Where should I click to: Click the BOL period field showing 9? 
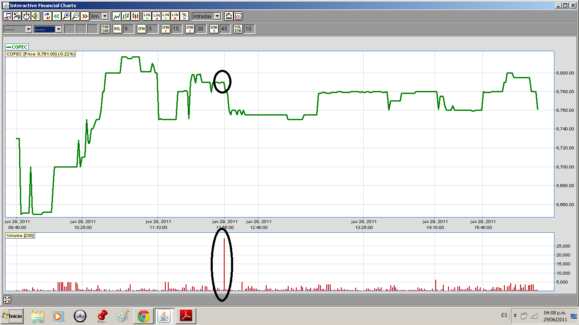pyautogui.click(x=128, y=29)
